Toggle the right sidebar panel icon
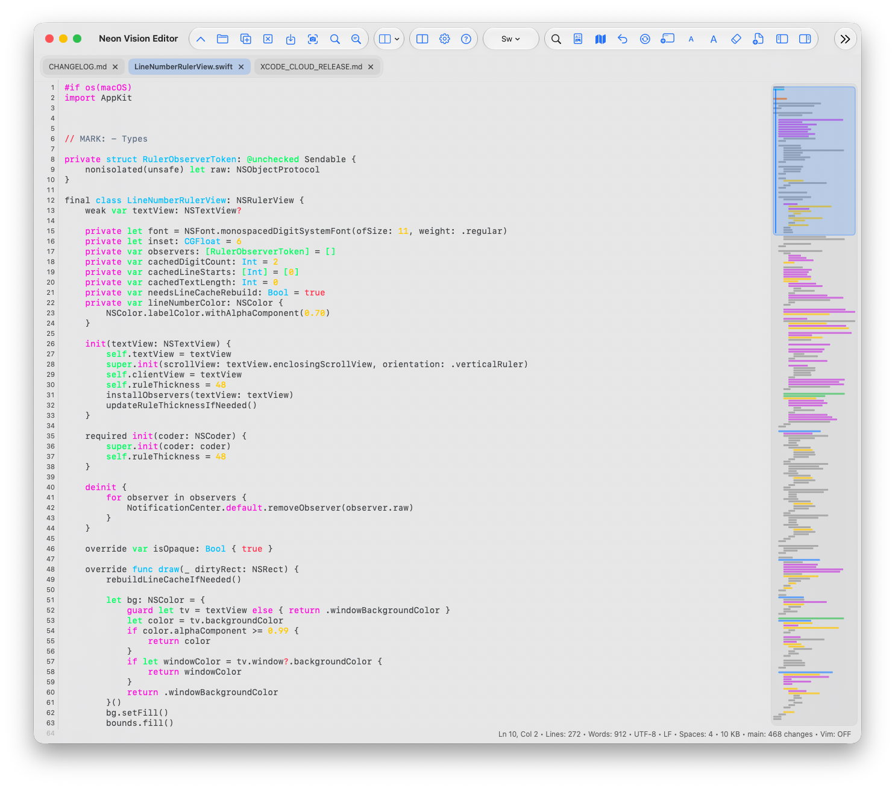 pos(805,39)
